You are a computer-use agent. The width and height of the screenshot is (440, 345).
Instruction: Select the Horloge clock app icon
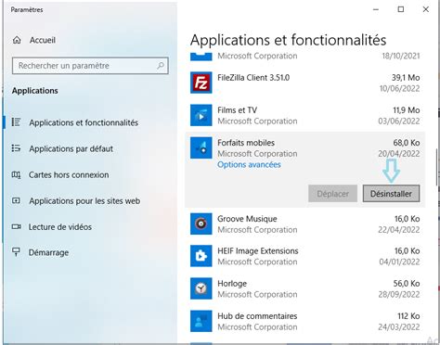coord(201,288)
